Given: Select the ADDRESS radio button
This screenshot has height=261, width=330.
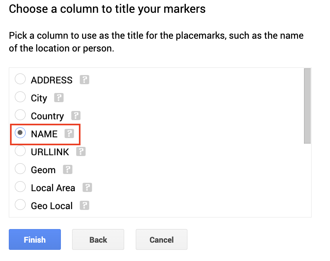Looking at the screenshot, I should (20, 79).
